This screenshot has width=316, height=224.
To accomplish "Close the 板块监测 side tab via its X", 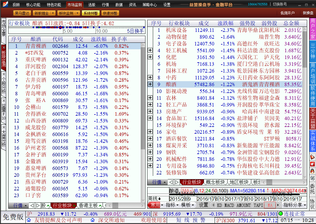I will 4,48.
